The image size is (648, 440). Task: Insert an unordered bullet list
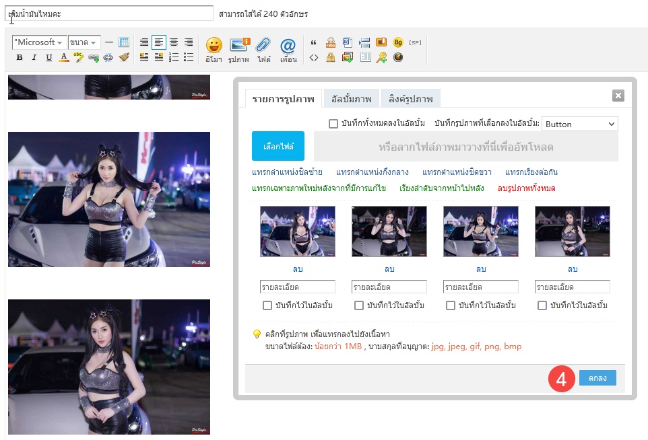[189, 58]
